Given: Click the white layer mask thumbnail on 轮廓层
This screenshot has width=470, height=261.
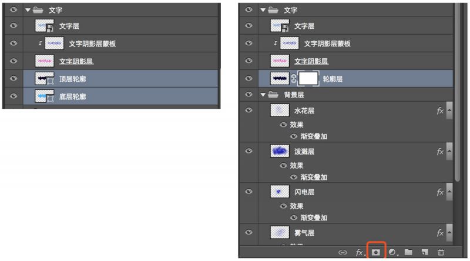Looking at the screenshot, I should pos(308,78).
